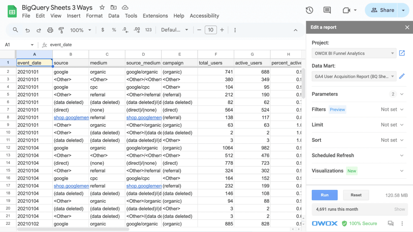Run the report

click(325, 195)
